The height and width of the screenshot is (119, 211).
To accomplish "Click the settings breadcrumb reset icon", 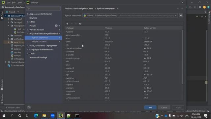I will coord(118,9).
